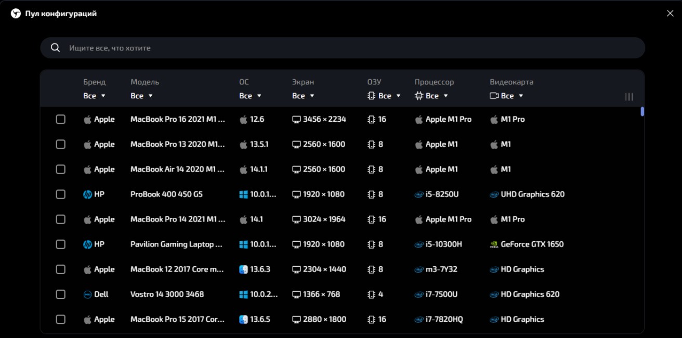The height and width of the screenshot is (338, 682).
Task: Focus the search field Ищите все, что хотите
Action: 343,48
